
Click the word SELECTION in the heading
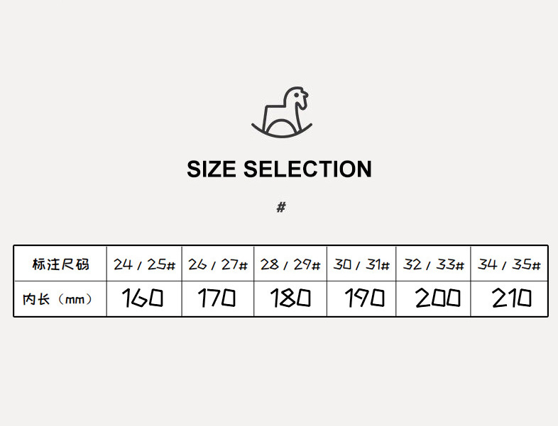[x=307, y=169]
